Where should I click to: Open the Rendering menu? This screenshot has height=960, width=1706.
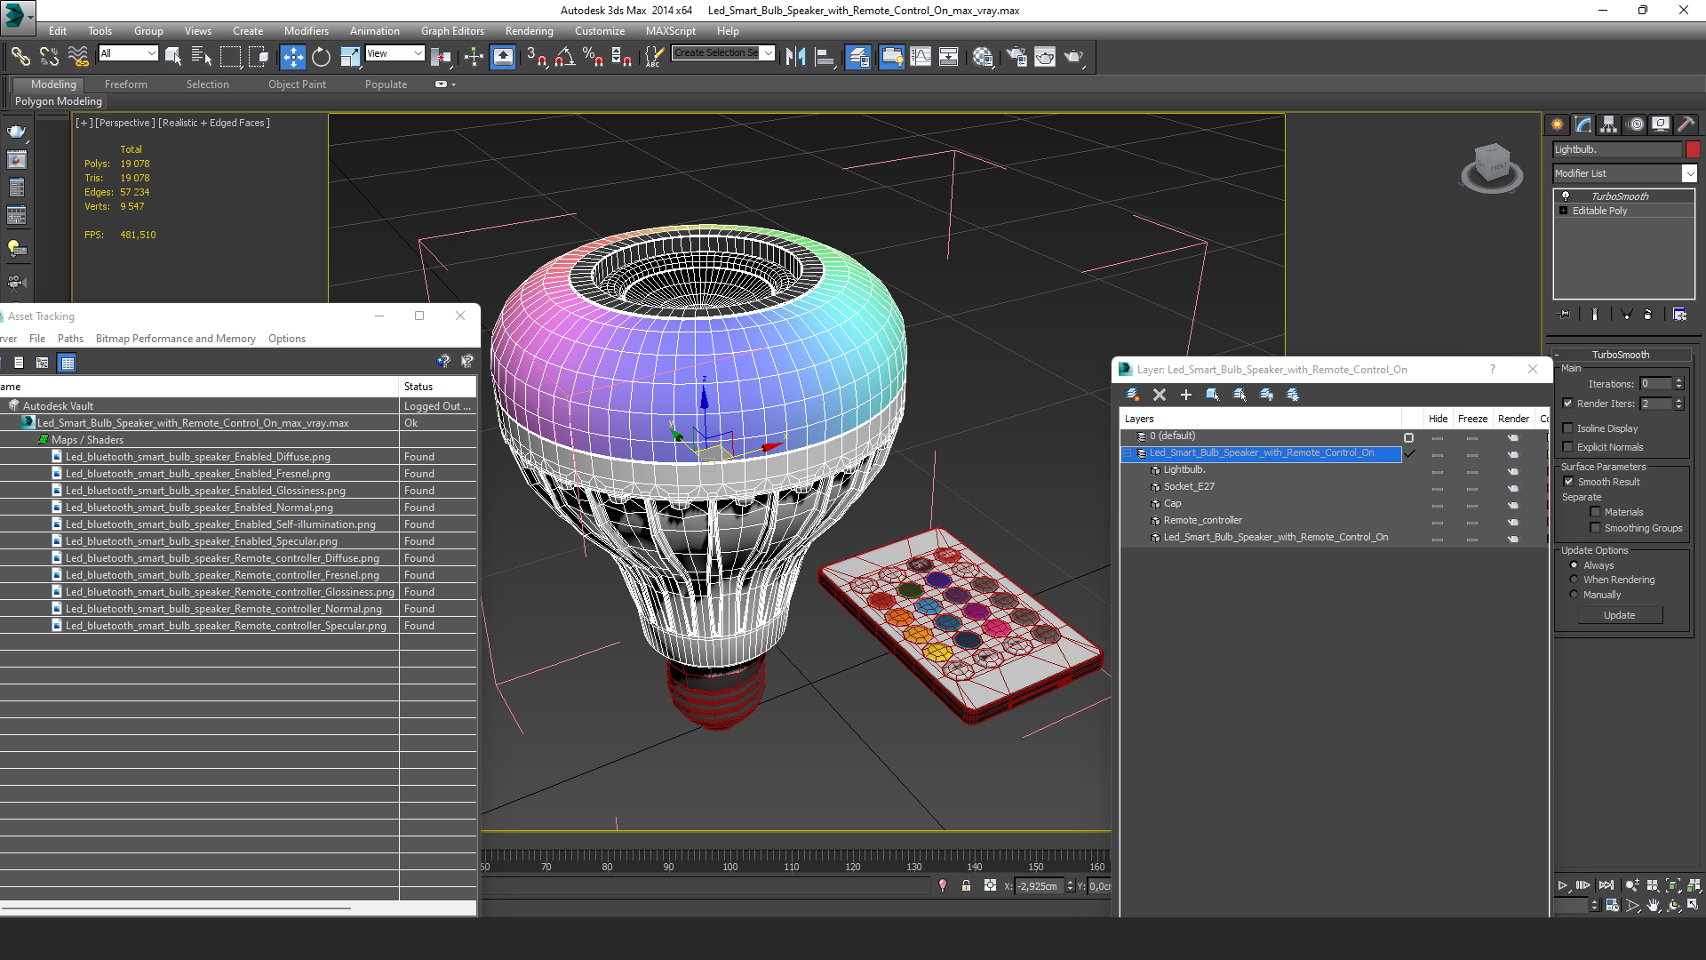coord(529,31)
